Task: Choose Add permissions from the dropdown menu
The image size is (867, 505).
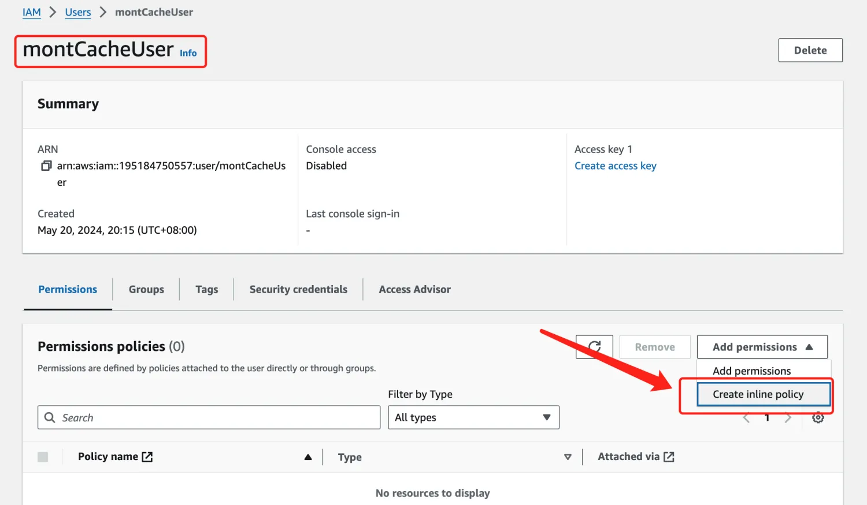Action: (751, 371)
